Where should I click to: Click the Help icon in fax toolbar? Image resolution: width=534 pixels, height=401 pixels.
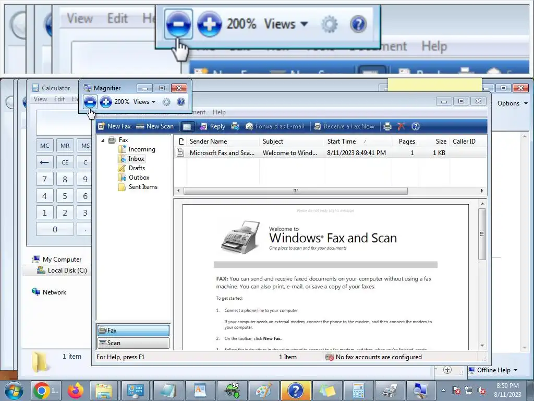(x=416, y=126)
